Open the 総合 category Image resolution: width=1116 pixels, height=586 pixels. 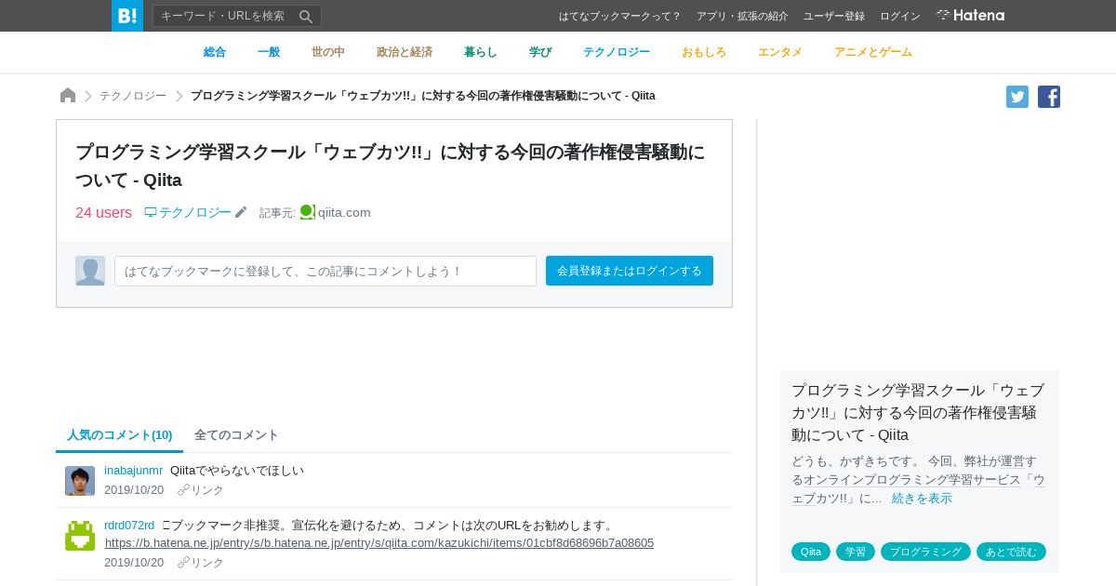[215, 52]
